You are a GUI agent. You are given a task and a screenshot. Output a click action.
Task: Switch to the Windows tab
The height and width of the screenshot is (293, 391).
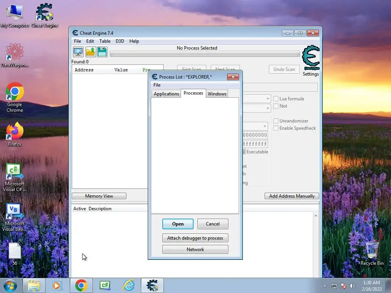coord(217,94)
